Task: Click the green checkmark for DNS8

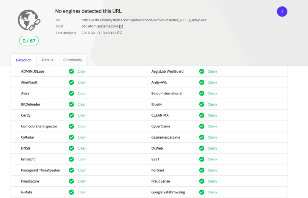Action: (72, 148)
